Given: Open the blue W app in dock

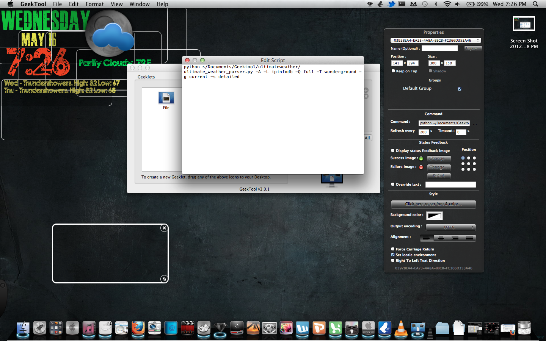Looking at the screenshot, I should pos(303,328).
